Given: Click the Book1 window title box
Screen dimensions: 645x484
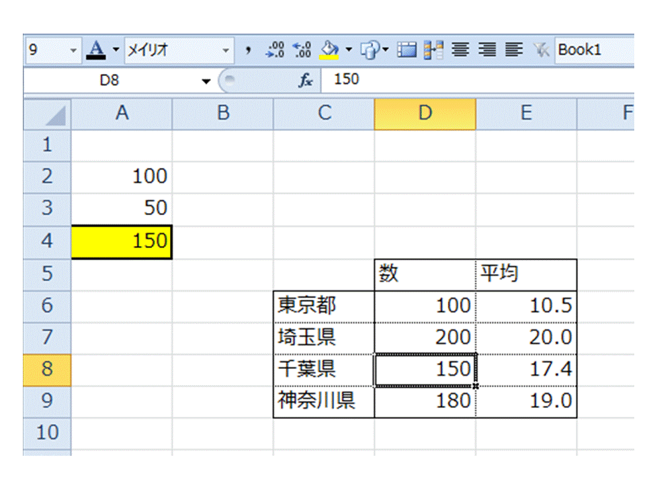Looking at the screenshot, I should point(595,50).
